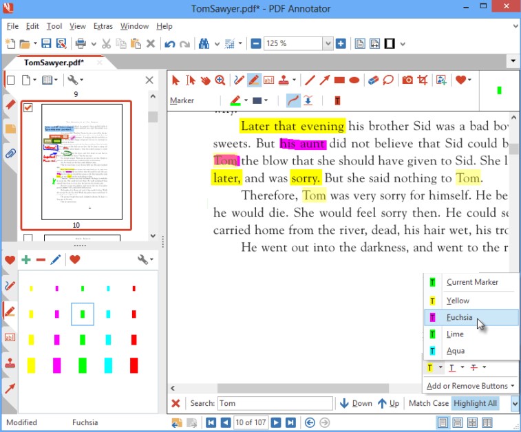The width and height of the screenshot is (521, 432).
Task: Toggle the Highlight All option
Action: click(475, 403)
